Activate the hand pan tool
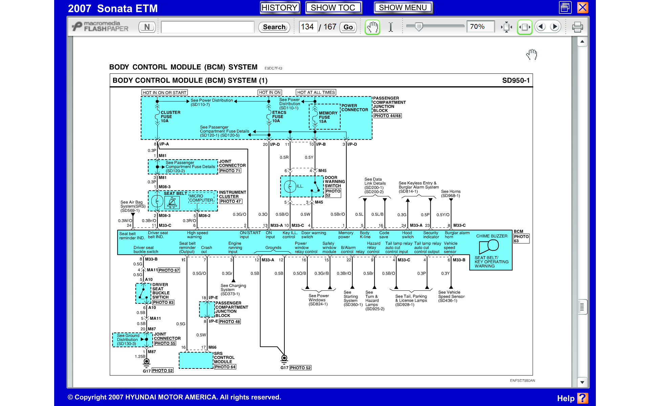Screen dimensions: 650x406 372,27
